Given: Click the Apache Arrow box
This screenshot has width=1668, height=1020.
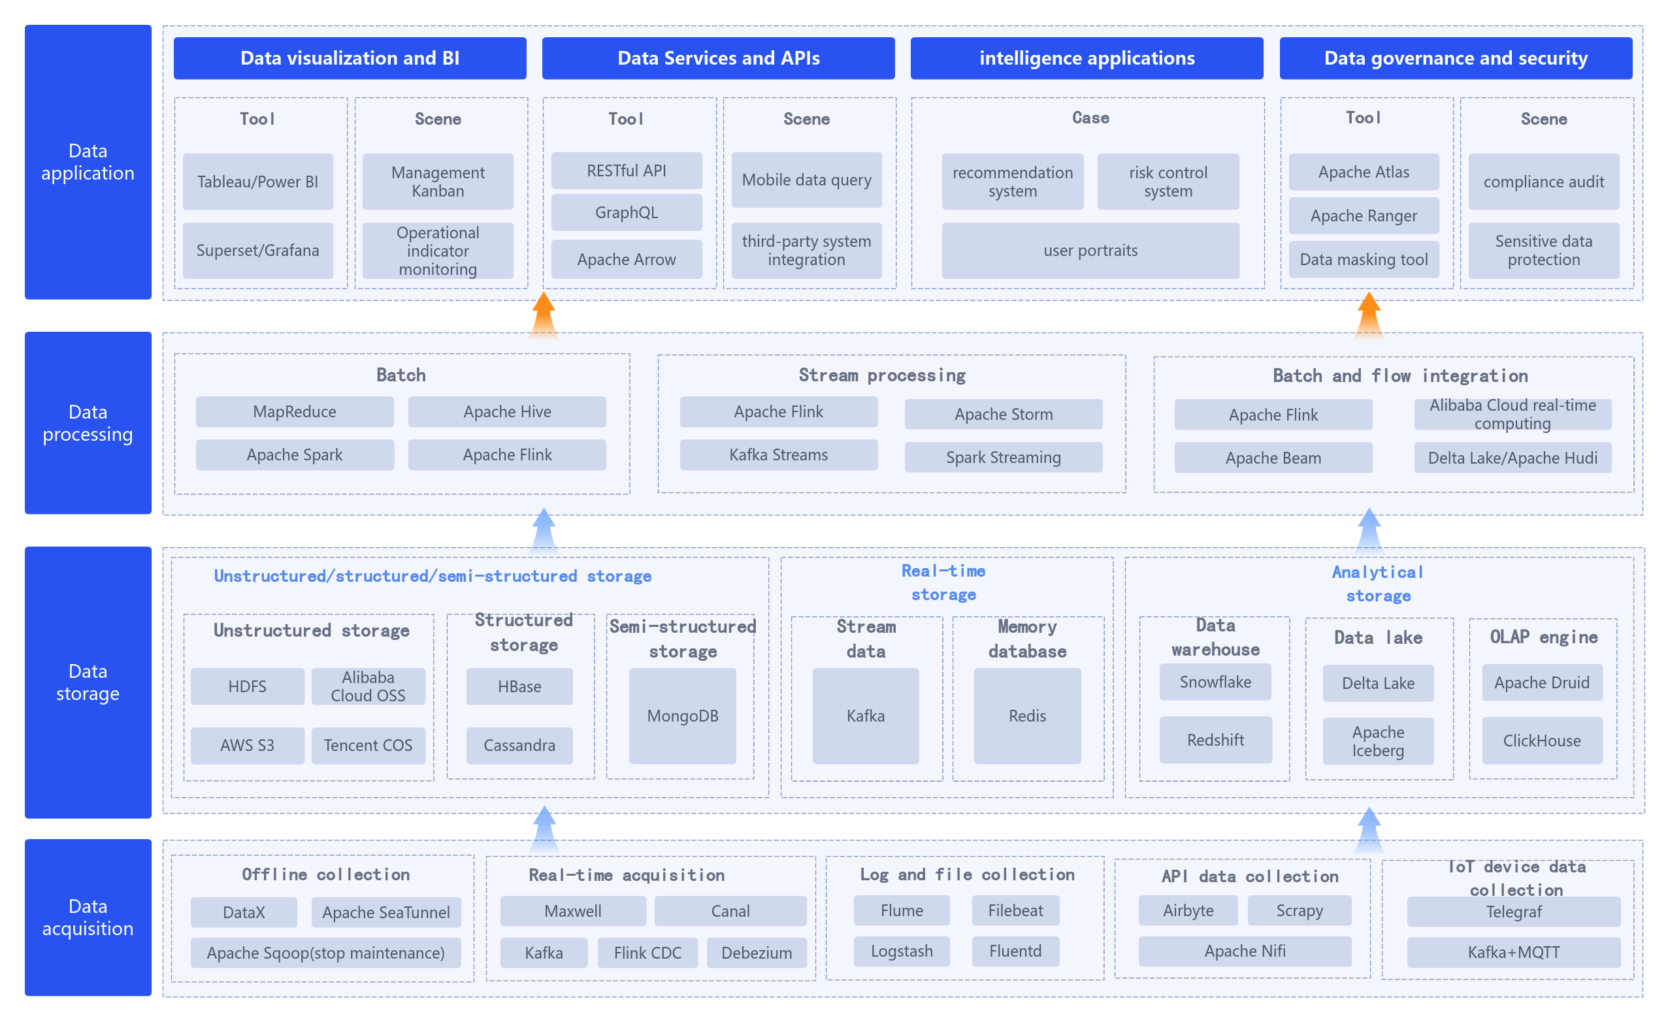Looking at the screenshot, I should pyautogui.click(x=626, y=259).
